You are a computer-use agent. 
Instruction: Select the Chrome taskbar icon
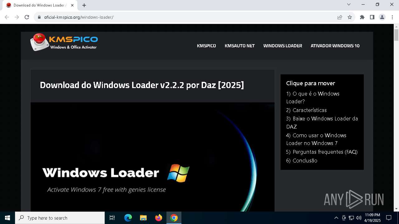[x=174, y=218]
